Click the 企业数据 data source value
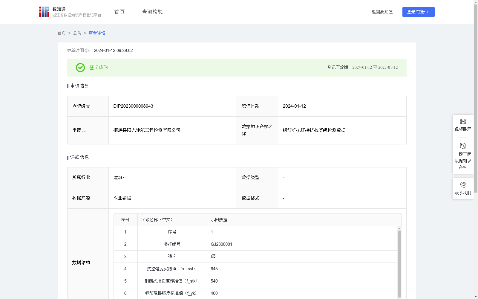Screen dimensions: 478x299 [x=122, y=198]
